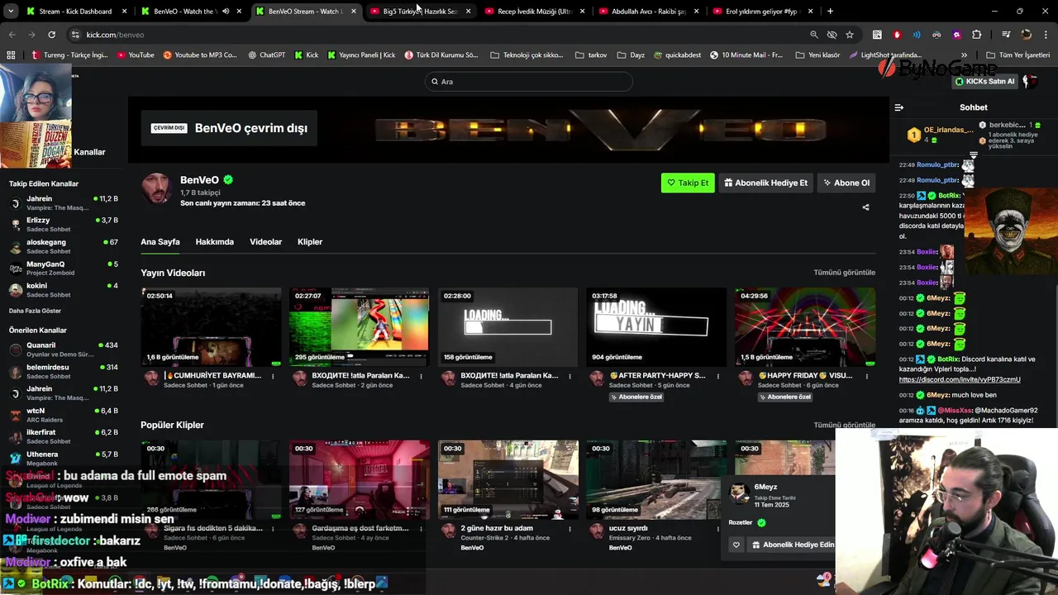This screenshot has width=1058, height=595.
Task: Open the Teknoloji bookmarks folder
Action: click(527, 55)
